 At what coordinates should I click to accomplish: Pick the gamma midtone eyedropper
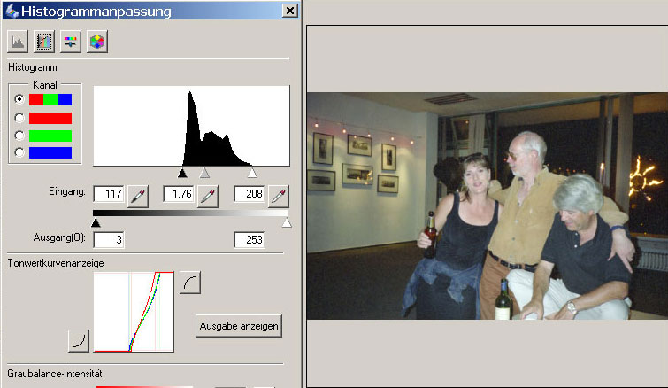point(208,194)
